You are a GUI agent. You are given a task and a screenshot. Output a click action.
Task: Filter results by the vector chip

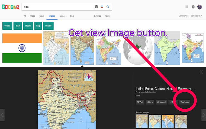tap(7, 26)
